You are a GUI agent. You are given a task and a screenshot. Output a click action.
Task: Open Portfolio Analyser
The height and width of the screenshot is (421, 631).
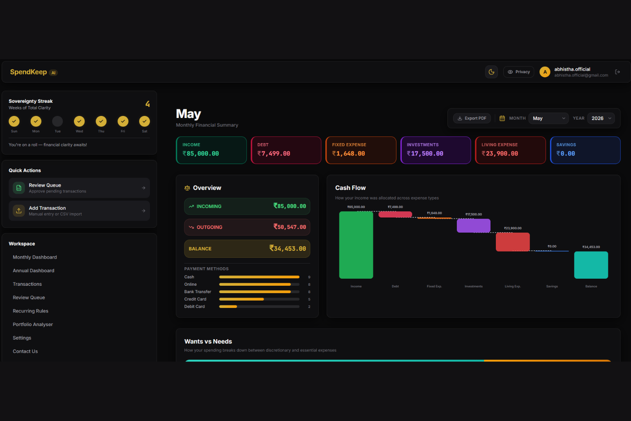33,324
